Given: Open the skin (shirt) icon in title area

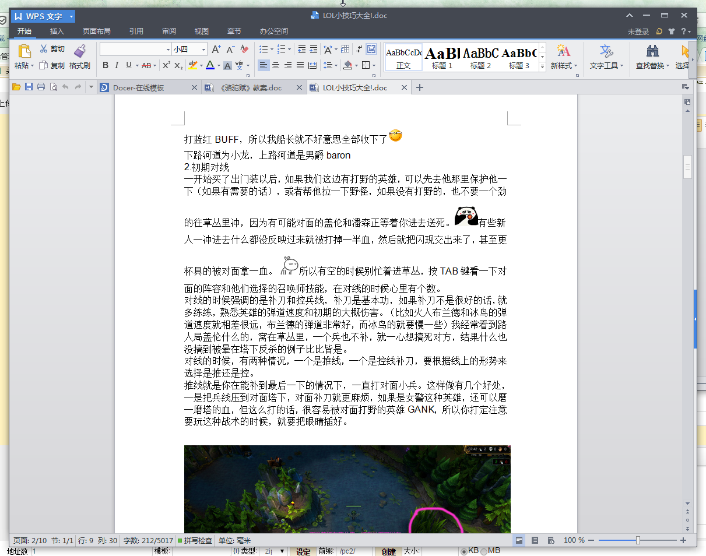Looking at the screenshot, I should (x=671, y=31).
